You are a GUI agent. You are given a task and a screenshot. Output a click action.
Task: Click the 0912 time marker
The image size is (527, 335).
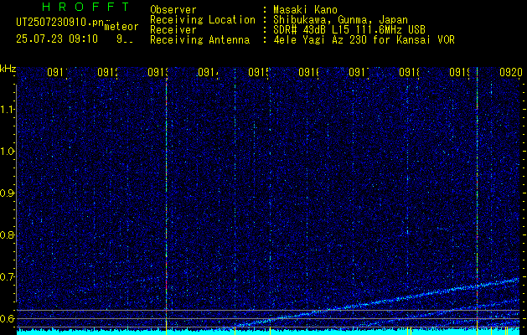coord(107,72)
